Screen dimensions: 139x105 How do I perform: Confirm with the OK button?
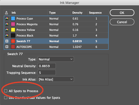(122, 13)
